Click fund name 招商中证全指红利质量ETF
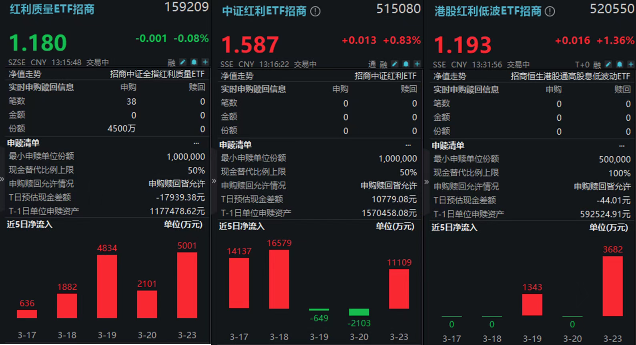The height and width of the screenshot is (345, 636). [x=157, y=74]
